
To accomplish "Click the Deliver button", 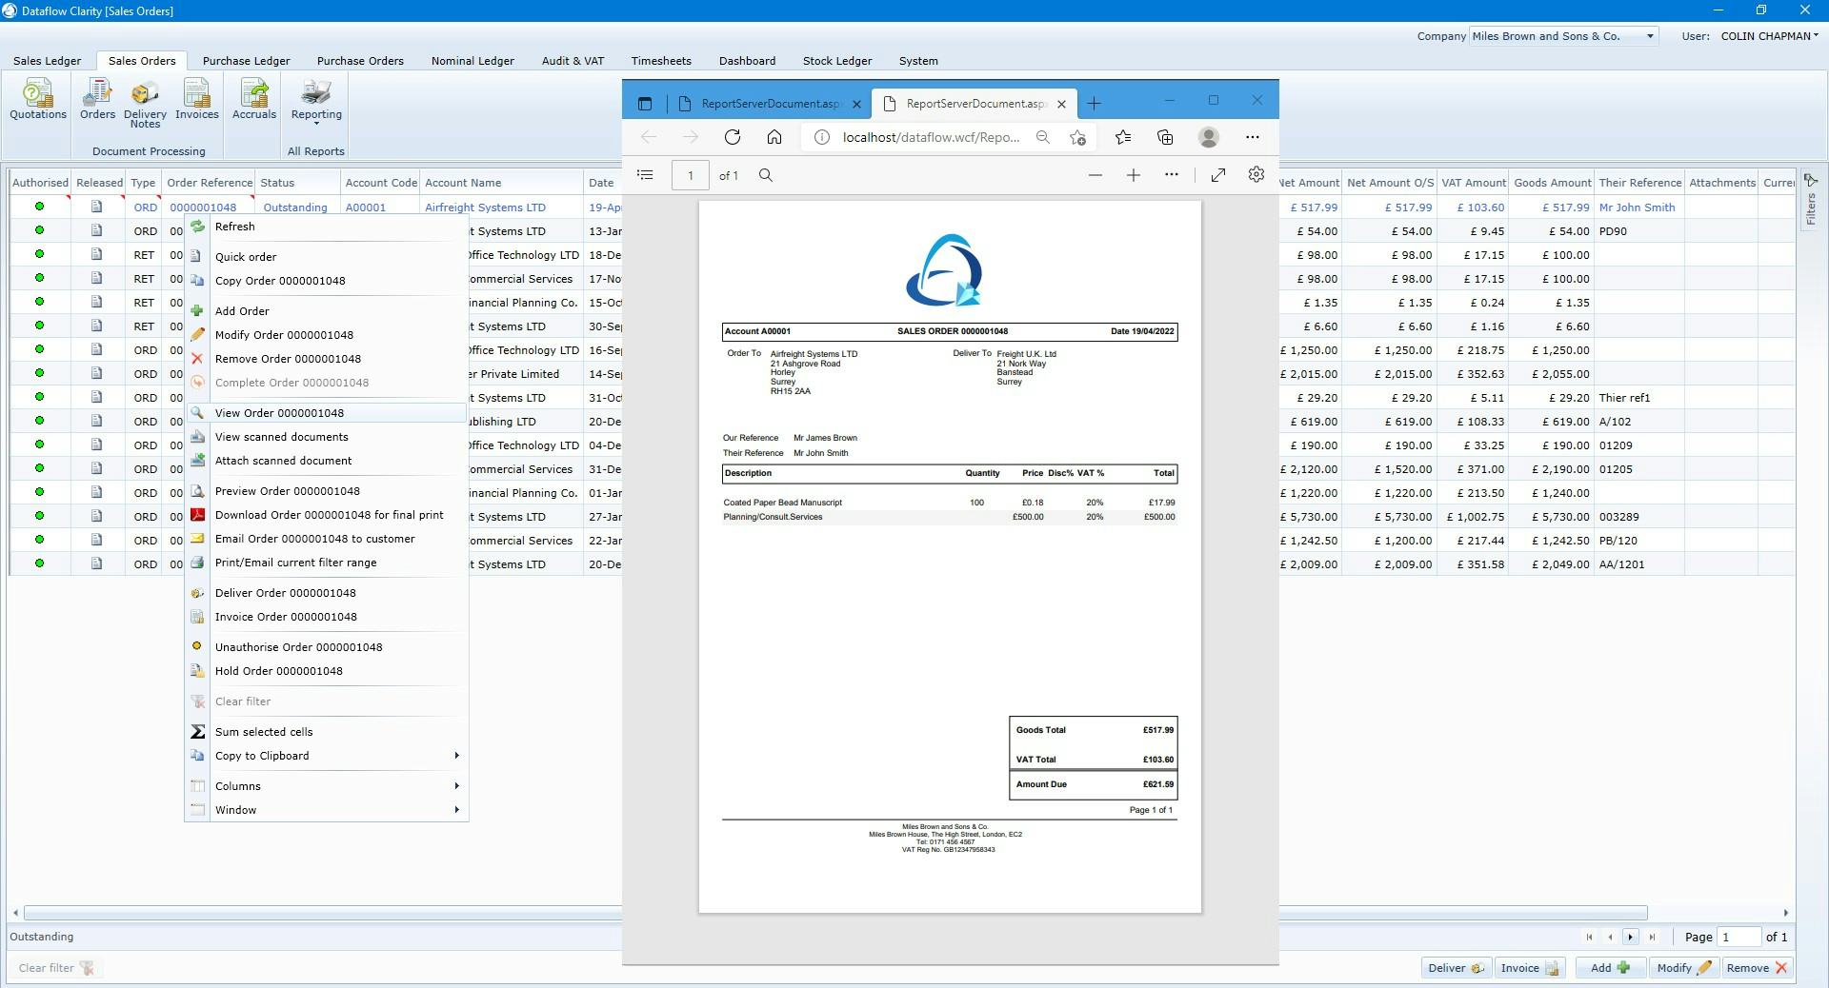I will (x=1456, y=968).
